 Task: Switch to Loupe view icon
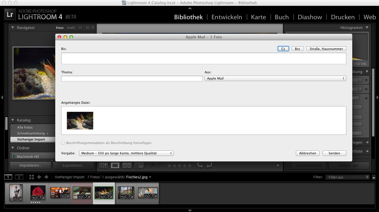(x=115, y=166)
